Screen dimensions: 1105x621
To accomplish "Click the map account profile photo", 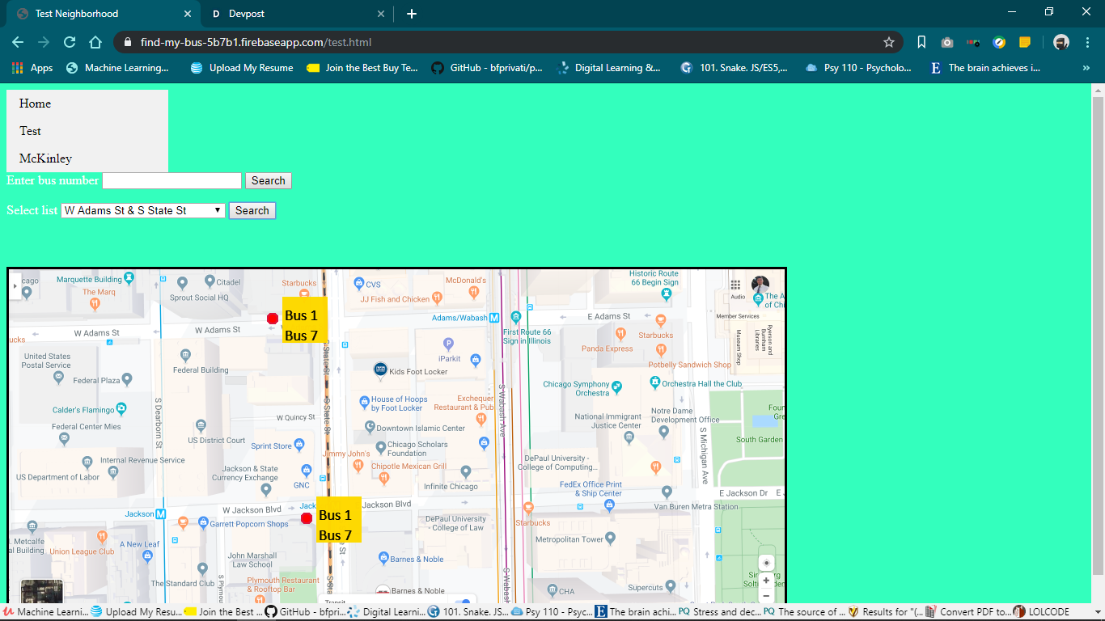I will tap(760, 285).
